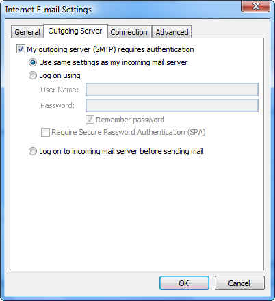275x301 pixels.
Task: Enable Require Secure Password Authentication checkbox
Action: click(x=45, y=132)
